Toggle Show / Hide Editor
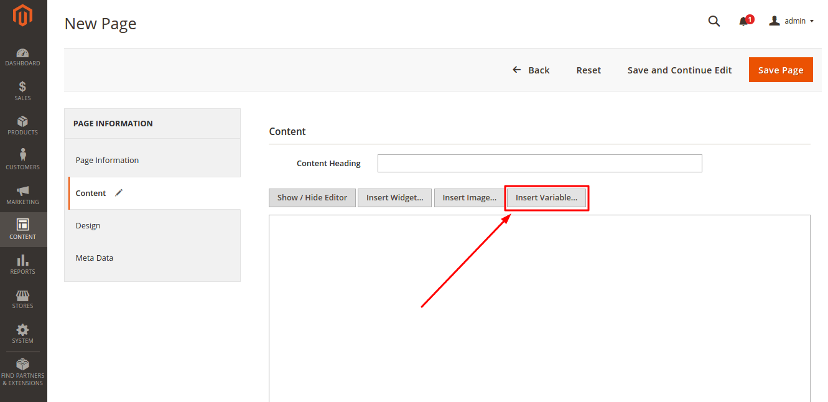Viewport: 828px width, 402px height. click(x=312, y=198)
